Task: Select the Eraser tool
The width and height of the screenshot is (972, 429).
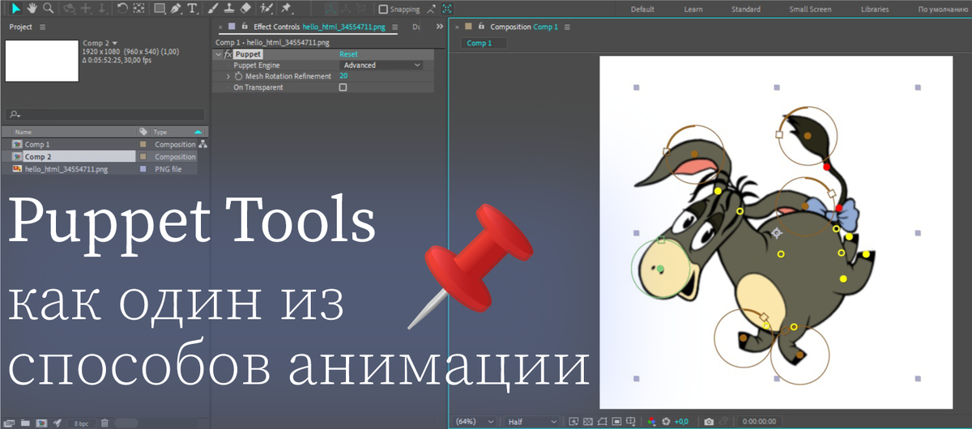Action: click(x=246, y=9)
